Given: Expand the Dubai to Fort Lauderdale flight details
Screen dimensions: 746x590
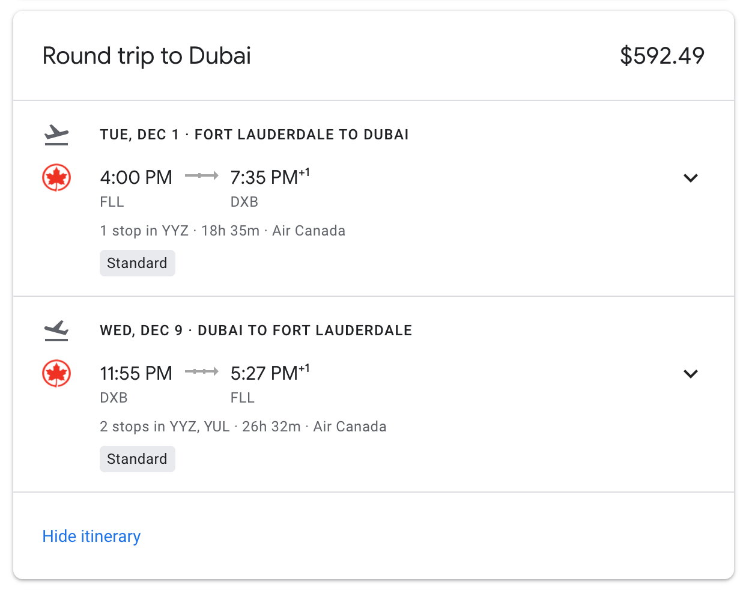Looking at the screenshot, I should click(691, 374).
